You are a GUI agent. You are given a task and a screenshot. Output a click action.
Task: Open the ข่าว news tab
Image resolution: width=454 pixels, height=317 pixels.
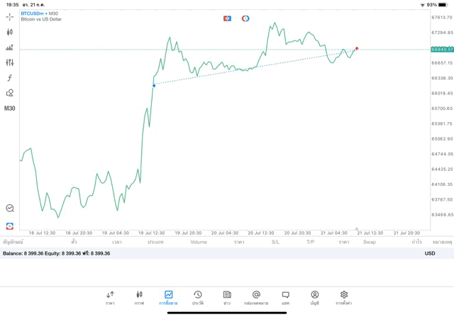click(x=227, y=297)
